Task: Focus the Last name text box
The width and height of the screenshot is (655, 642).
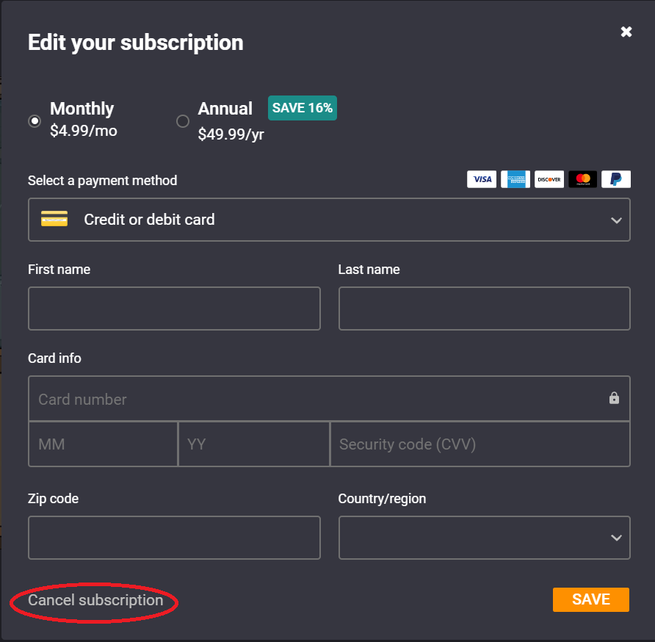Action: pos(484,309)
